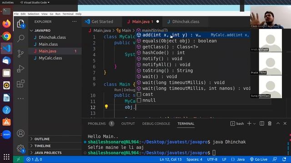Open the Source Control view
The image size is (291, 163).
click(20, 53)
